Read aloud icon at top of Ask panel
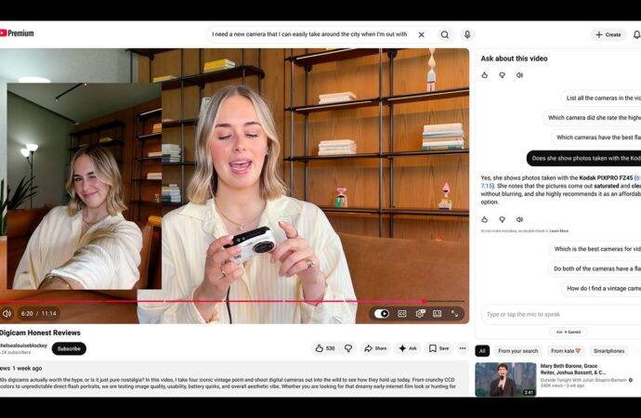 (519, 75)
